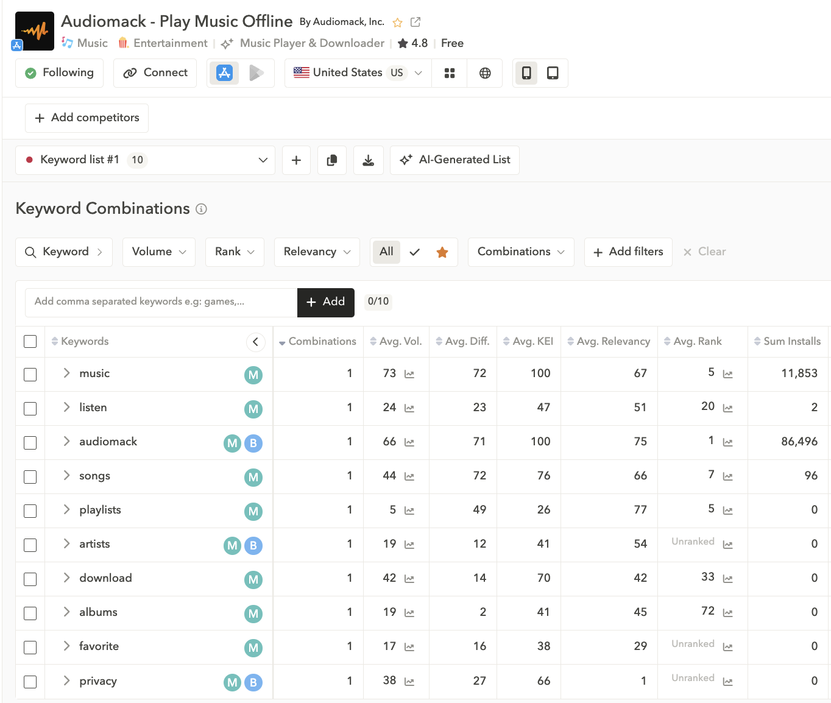831x703 pixels.
Task: Open the Combinations filter dropdown
Action: 521,252
